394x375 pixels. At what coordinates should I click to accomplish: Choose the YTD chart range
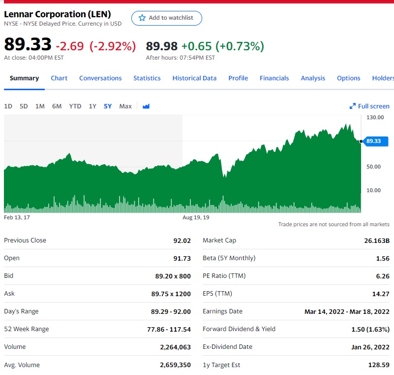(x=75, y=106)
